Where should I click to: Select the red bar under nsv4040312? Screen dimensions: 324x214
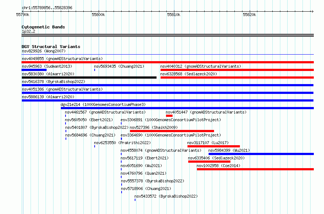(x=237, y=70)
